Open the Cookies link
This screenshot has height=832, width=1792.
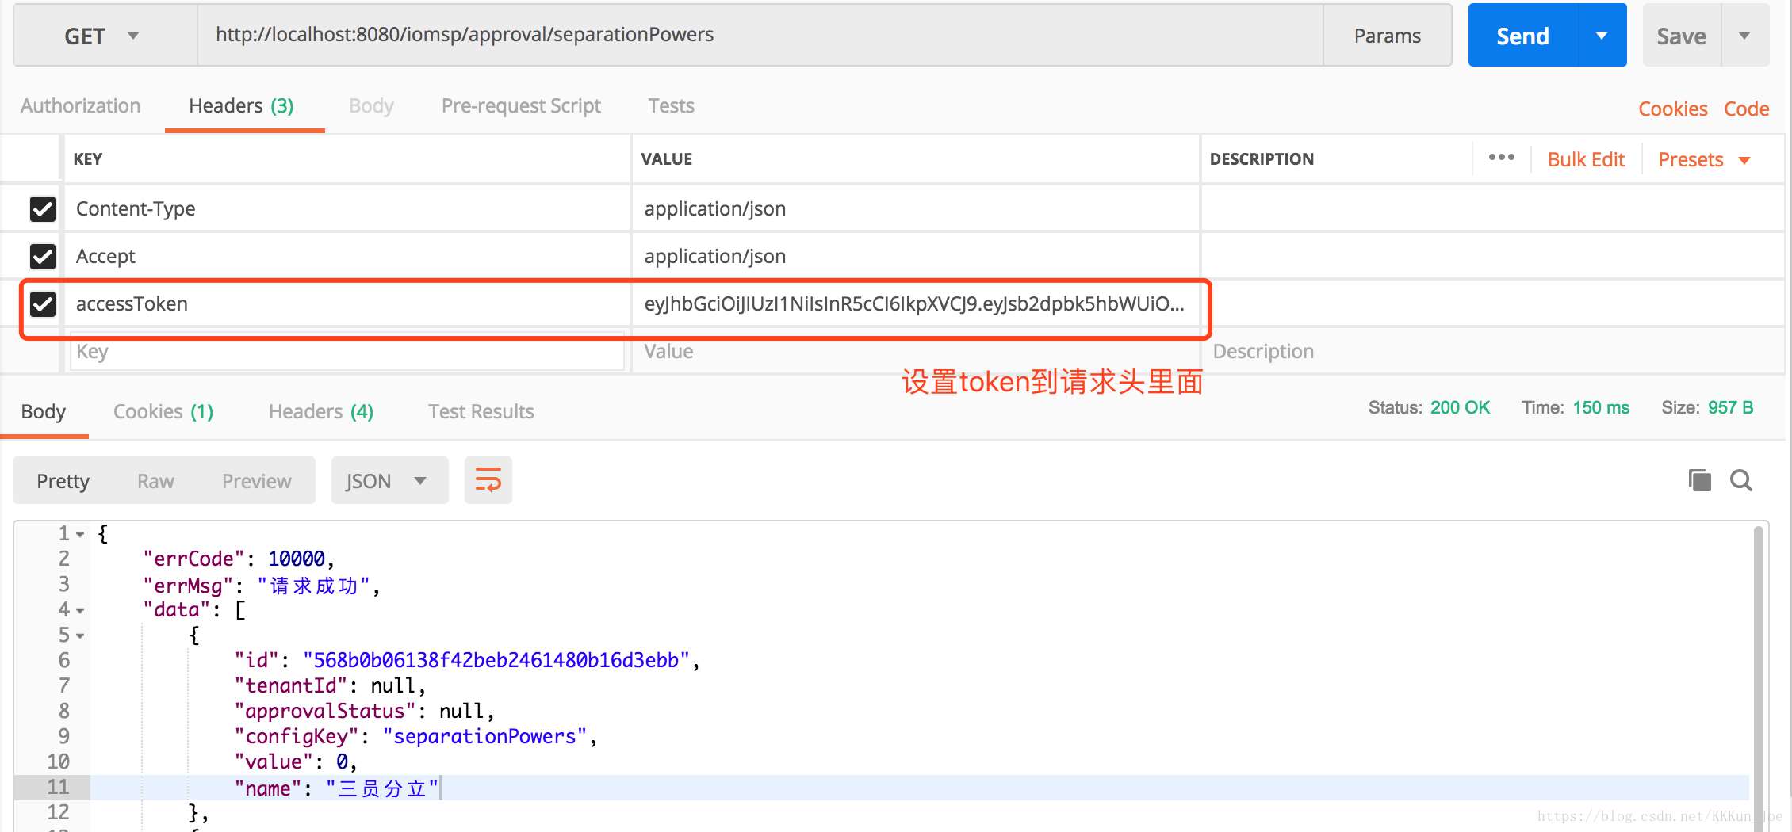click(1673, 109)
